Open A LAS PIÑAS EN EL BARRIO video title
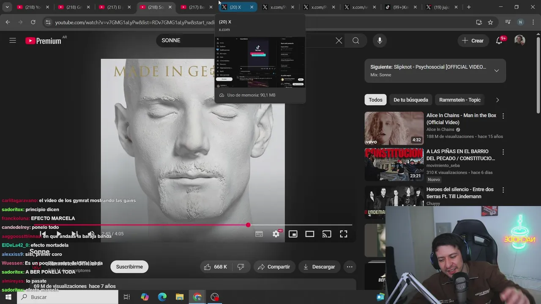541x304 pixels. (x=461, y=155)
